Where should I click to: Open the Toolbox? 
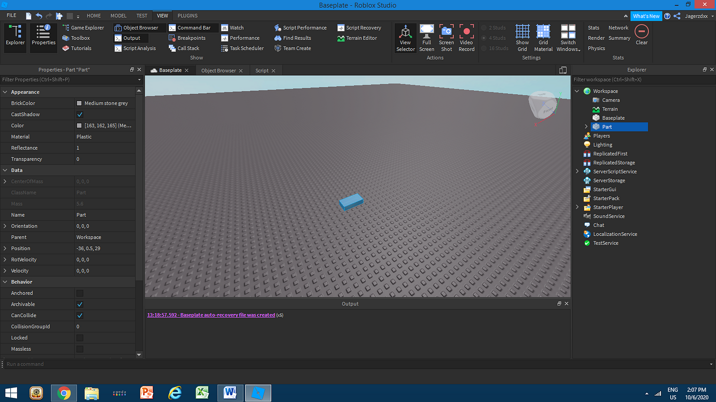76,38
